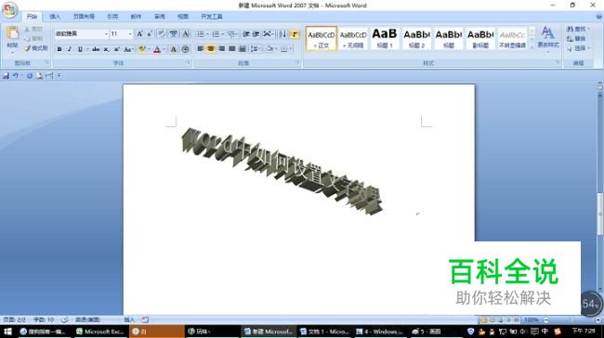Align text right

tap(221, 48)
